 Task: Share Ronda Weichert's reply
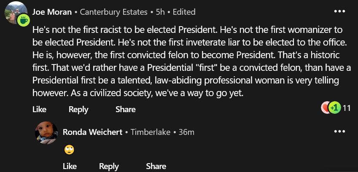point(156,166)
